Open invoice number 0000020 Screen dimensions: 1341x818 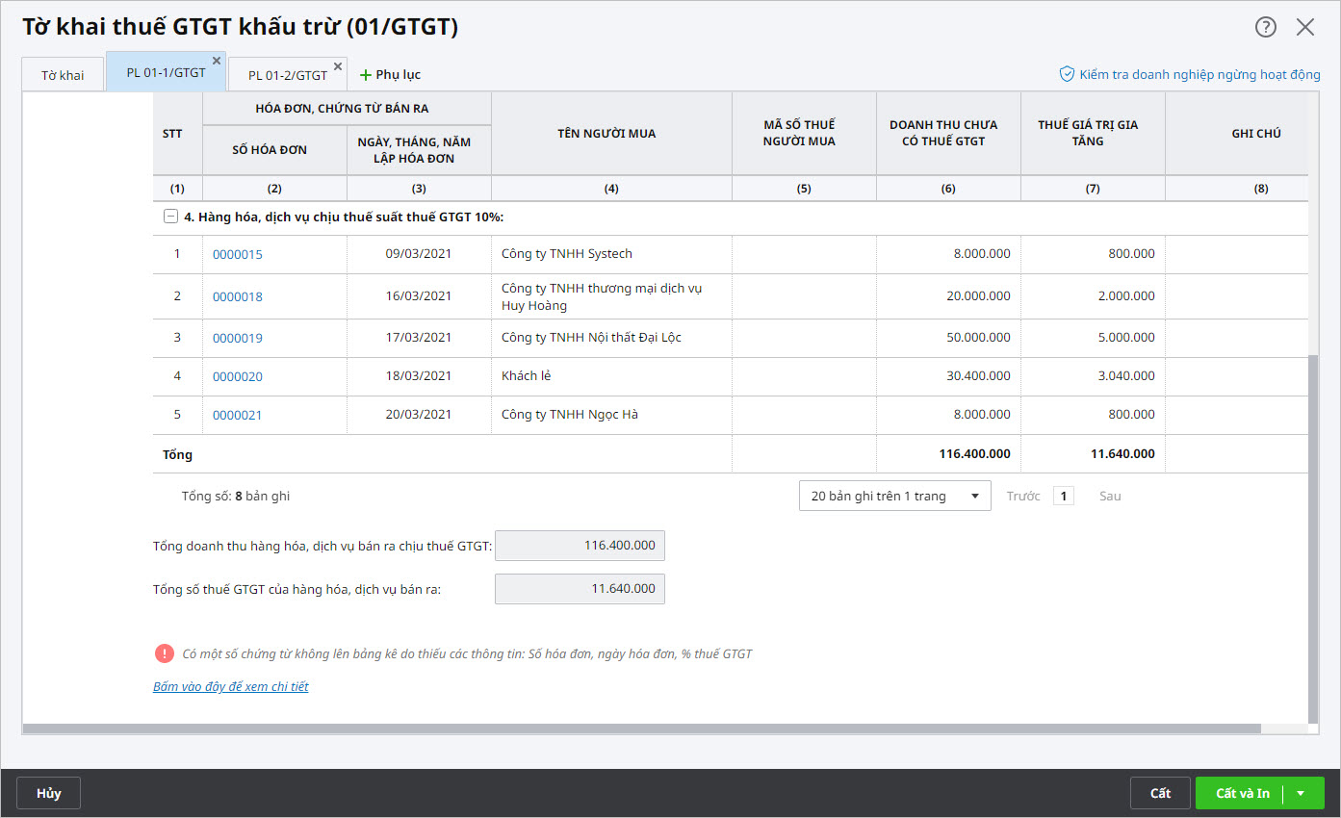(x=237, y=377)
